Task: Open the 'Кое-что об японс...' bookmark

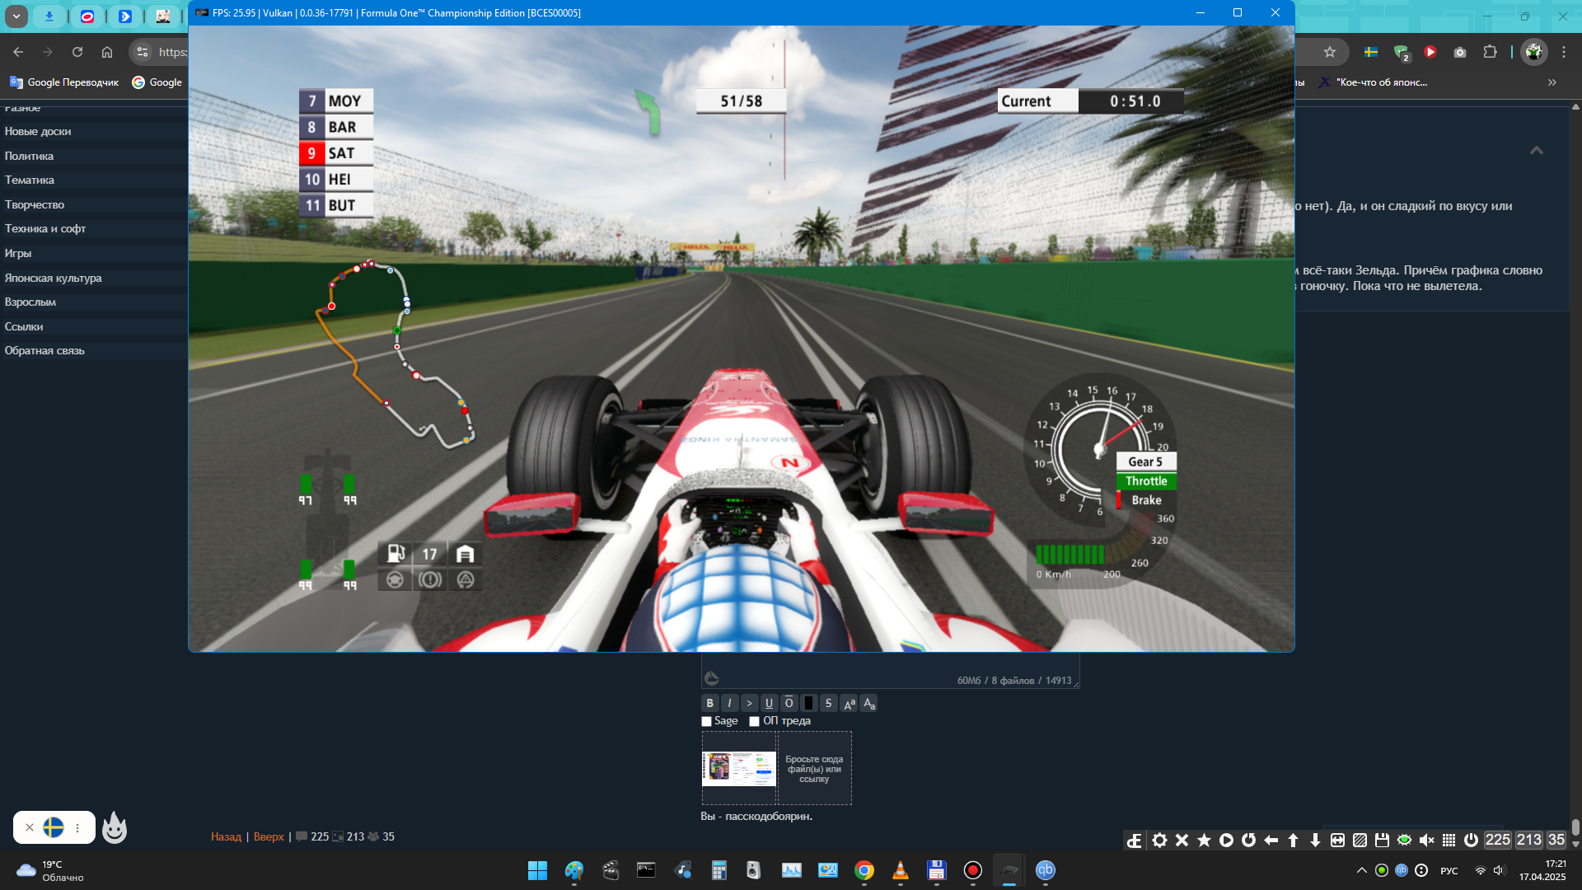Action: click(x=1373, y=82)
